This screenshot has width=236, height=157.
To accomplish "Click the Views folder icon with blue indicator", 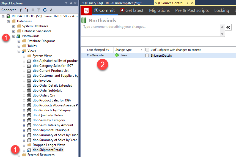I will click(x=24, y=51).
